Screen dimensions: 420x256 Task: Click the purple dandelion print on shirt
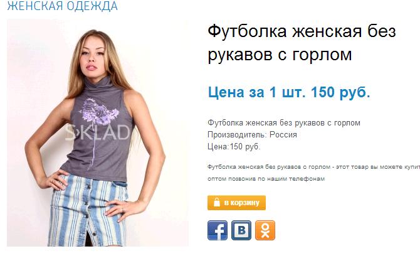click(98, 112)
